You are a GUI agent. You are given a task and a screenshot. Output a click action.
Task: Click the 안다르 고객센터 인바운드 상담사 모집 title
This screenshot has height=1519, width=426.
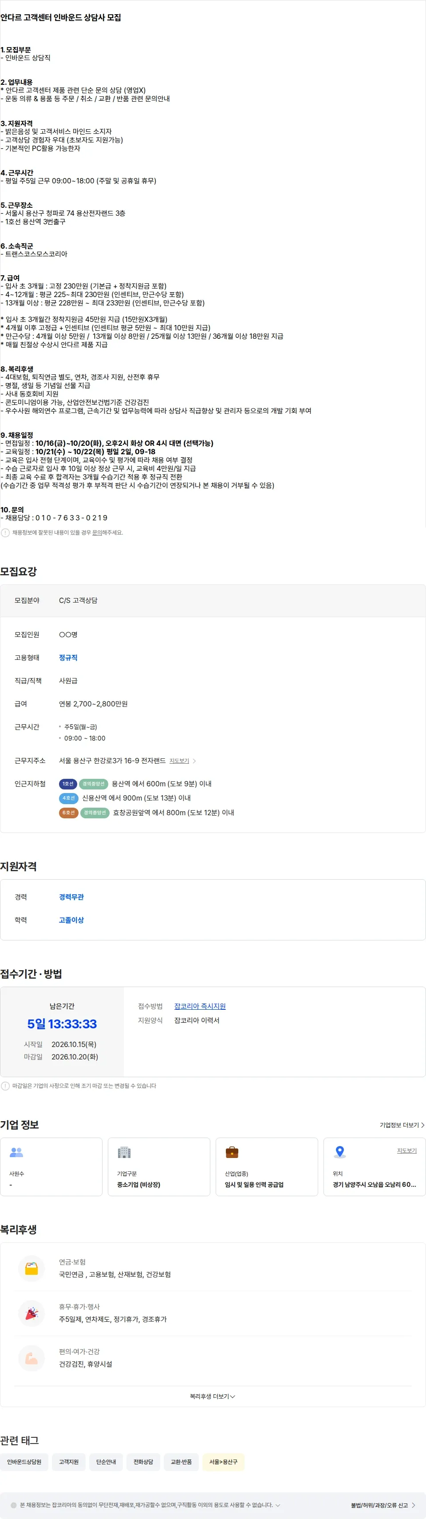tap(61, 18)
